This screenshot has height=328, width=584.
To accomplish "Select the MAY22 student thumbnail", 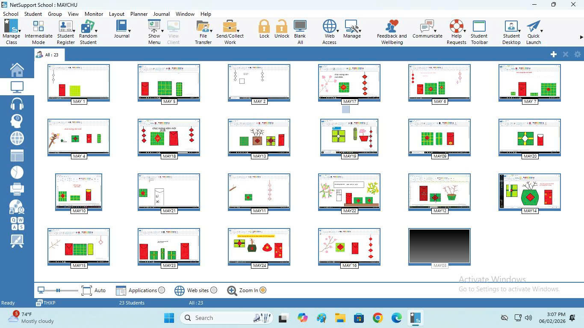I will (349, 192).
